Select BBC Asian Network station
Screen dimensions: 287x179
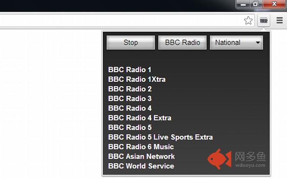coord(141,157)
